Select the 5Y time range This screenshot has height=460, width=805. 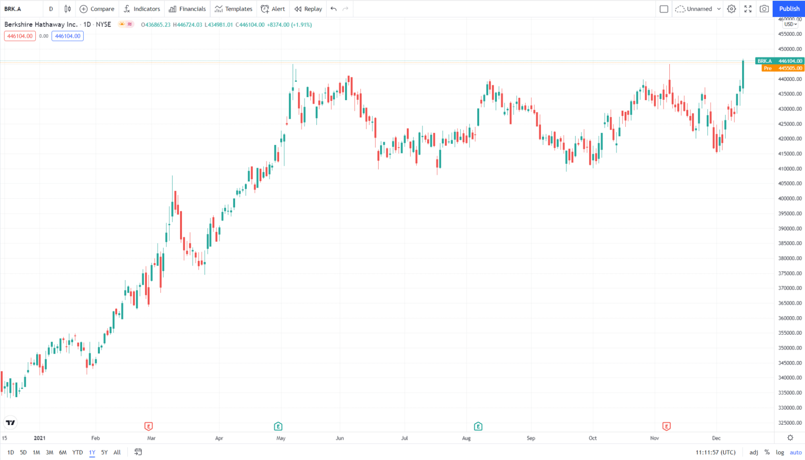pyautogui.click(x=104, y=452)
